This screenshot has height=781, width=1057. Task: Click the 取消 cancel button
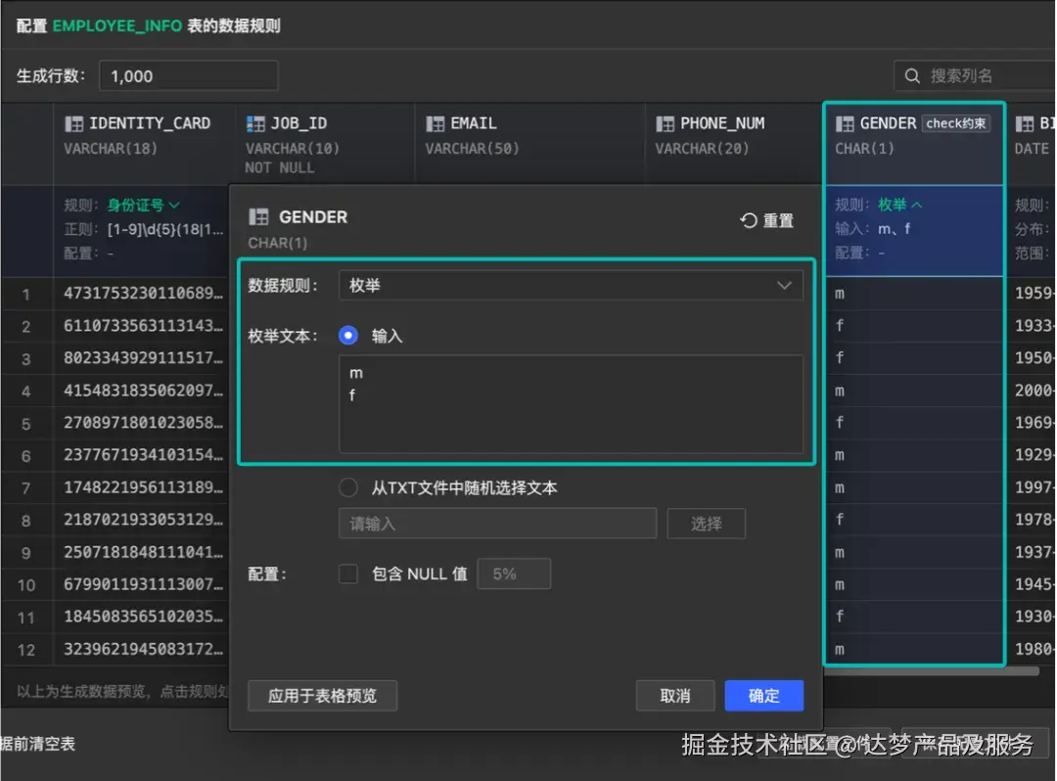click(674, 696)
